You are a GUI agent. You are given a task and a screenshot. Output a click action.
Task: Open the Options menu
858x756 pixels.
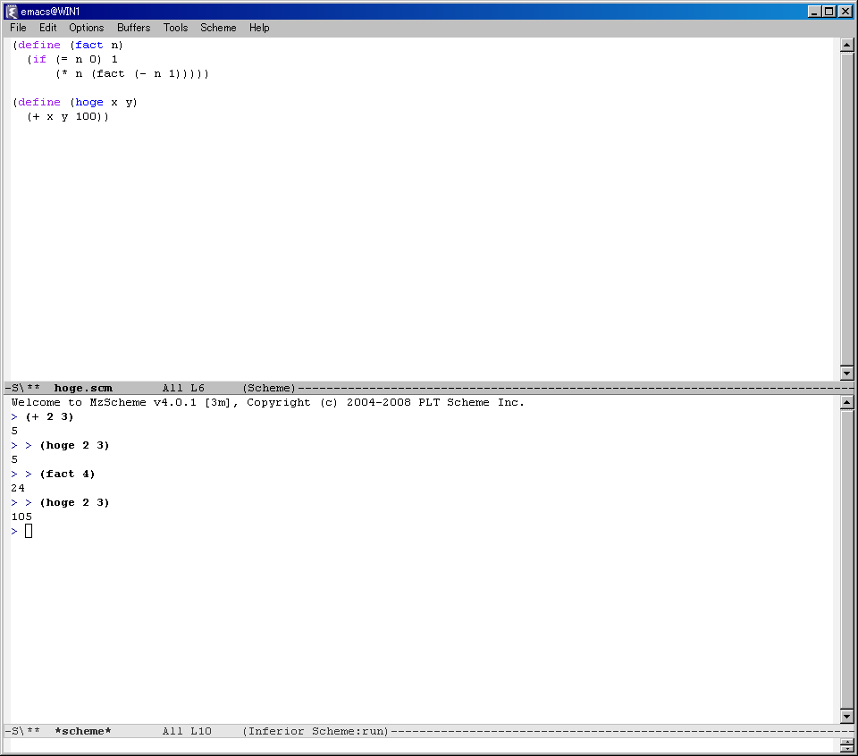[x=87, y=28]
